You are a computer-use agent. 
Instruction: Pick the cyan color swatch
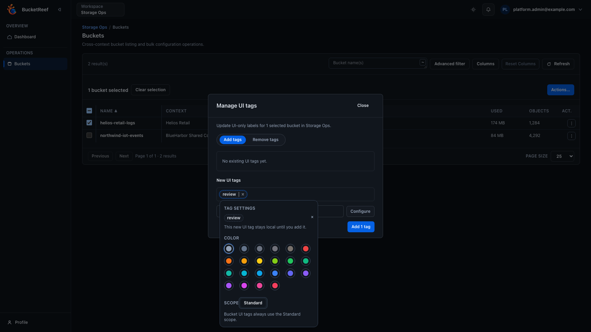point(244,273)
